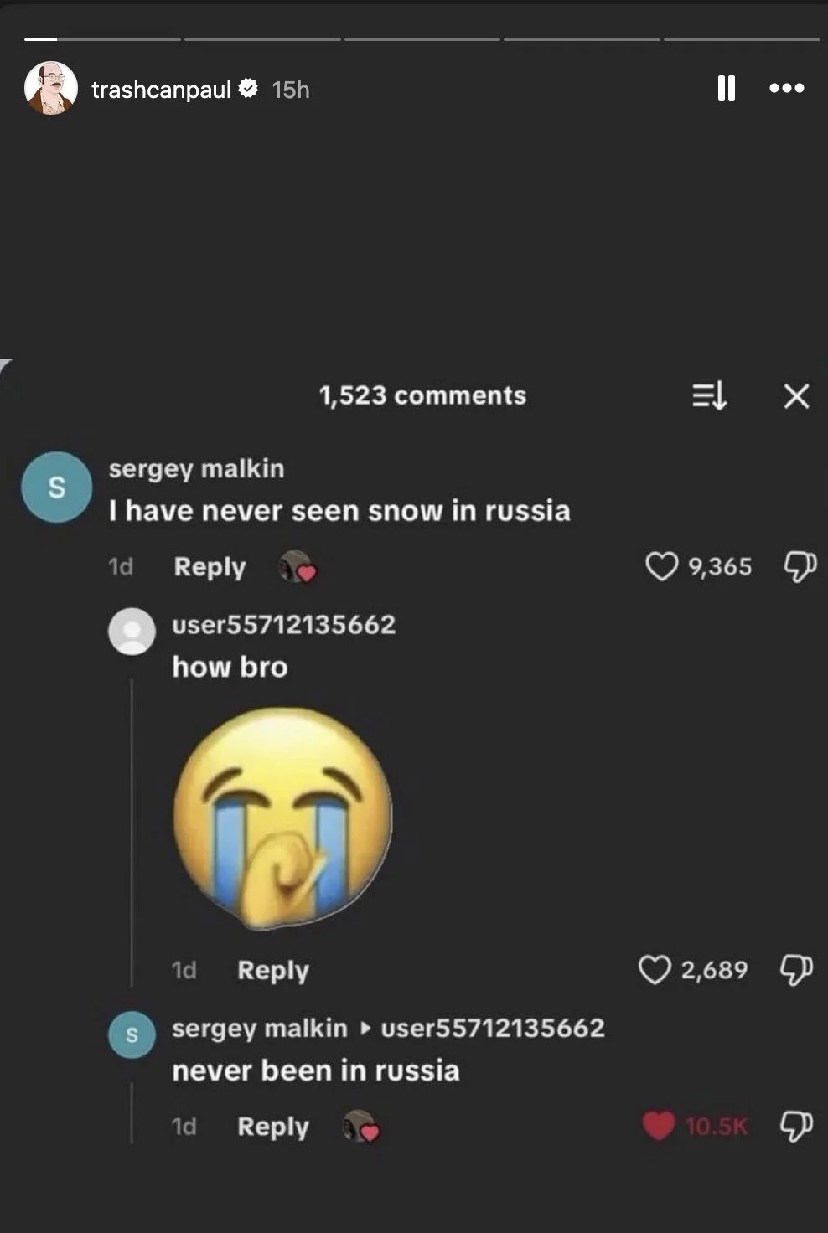Viewport: 828px width, 1233px height.
Task: Unlike the 'never been in russia' reply heart
Action: pos(659,1126)
